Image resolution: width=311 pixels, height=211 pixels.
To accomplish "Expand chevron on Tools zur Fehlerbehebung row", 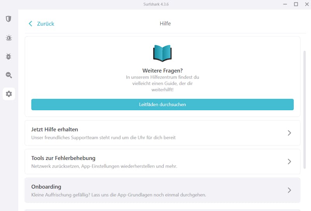I will click(289, 162).
